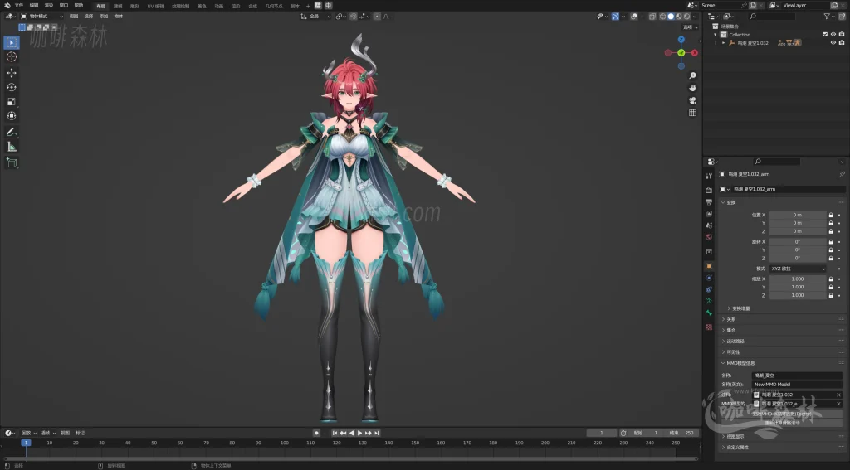The width and height of the screenshot is (850, 470).
Task: Click the viewport zoom magnifier icon
Action: pyautogui.click(x=692, y=75)
